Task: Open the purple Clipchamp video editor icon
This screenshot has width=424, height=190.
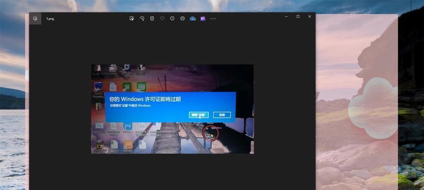Action: pos(203,19)
